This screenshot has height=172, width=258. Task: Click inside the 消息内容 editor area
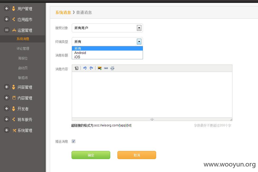point(152,95)
